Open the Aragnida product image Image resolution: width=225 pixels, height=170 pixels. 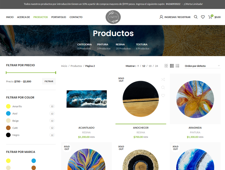pyautogui.click(x=195, y=99)
